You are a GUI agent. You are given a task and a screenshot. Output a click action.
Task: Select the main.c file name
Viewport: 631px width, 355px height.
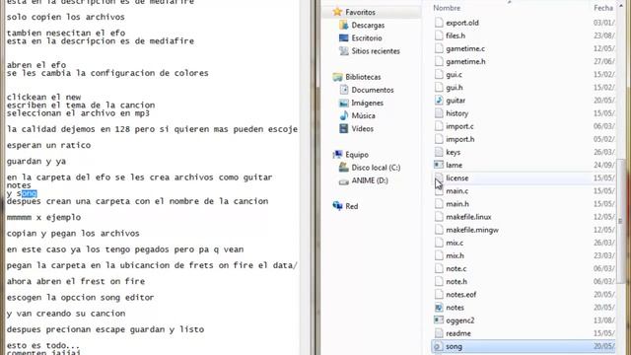pos(457,190)
